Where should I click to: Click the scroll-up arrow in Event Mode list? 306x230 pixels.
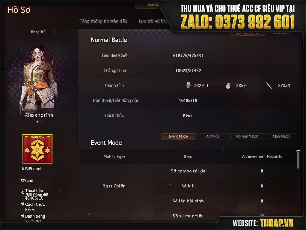pyautogui.click(x=298, y=151)
